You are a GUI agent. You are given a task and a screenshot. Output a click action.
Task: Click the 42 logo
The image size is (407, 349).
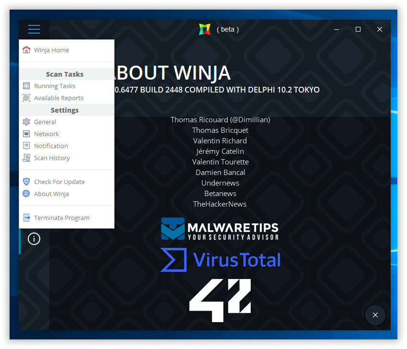(220, 300)
